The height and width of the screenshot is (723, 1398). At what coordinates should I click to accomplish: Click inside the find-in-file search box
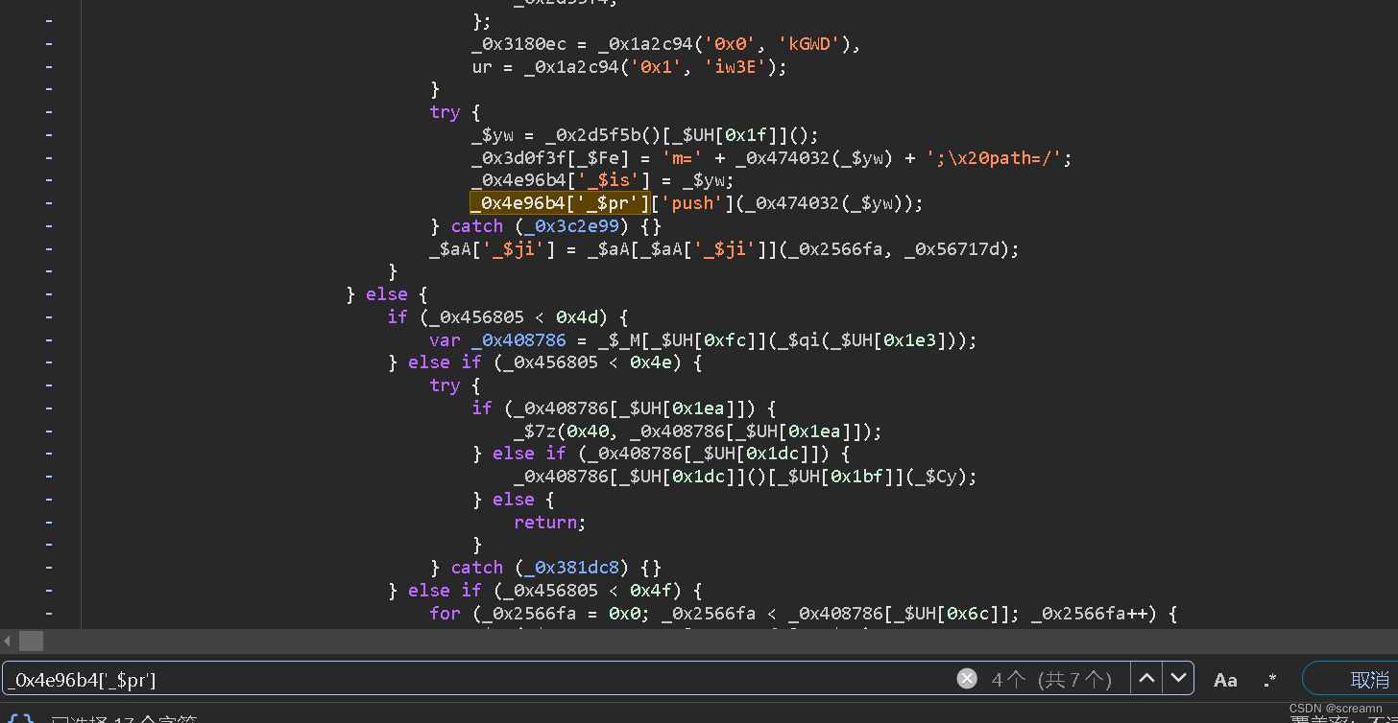point(480,679)
